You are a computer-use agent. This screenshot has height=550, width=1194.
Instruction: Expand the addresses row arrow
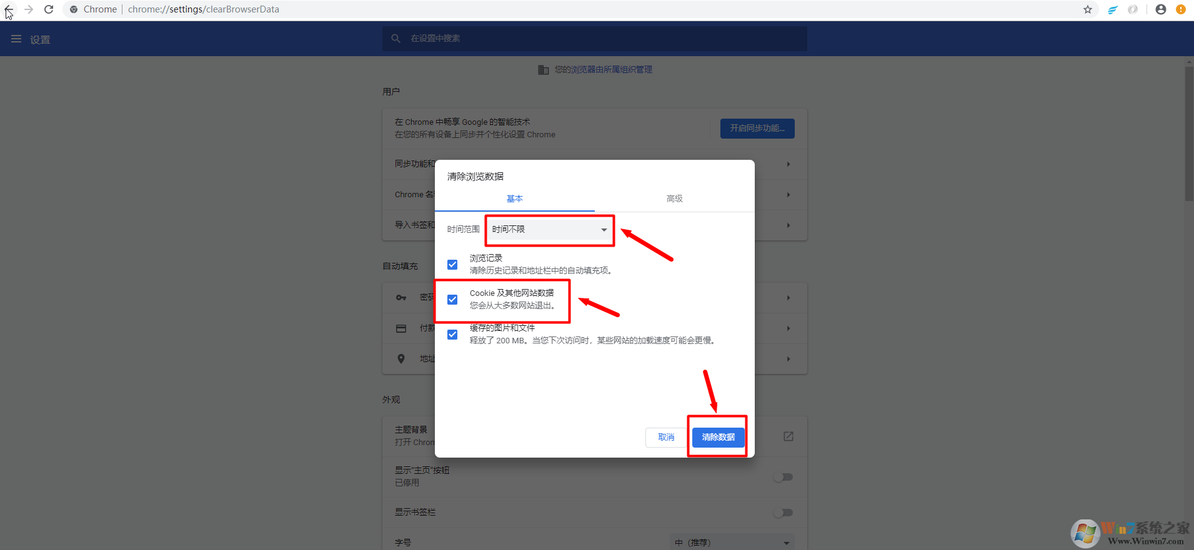click(x=789, y=359)
